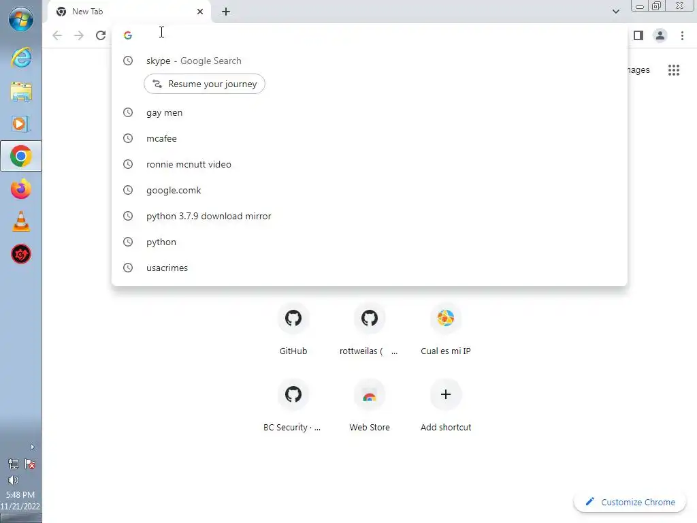Open the Action Center flag icon
The height and width of the screenshot is (523, 697).
[x=30, y=464]
